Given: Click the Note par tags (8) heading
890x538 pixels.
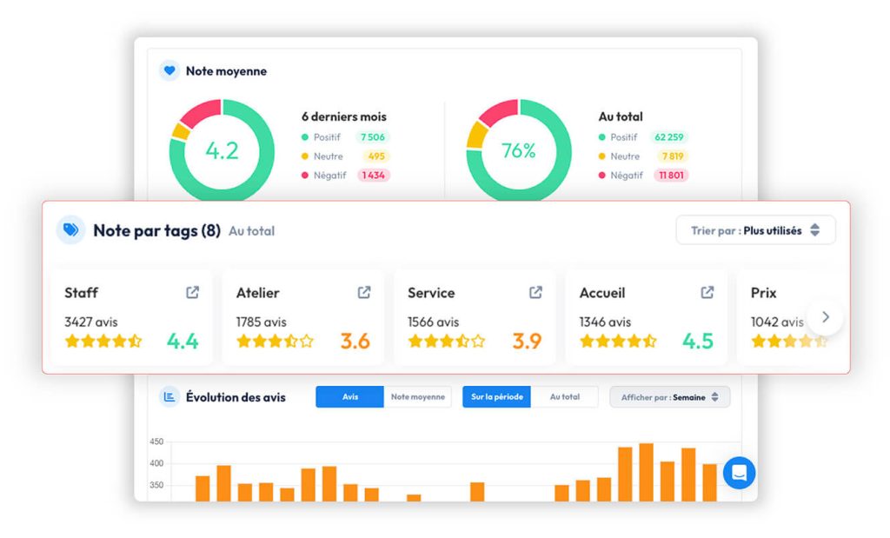Looking at the screenshot, I should click(156, 230).
